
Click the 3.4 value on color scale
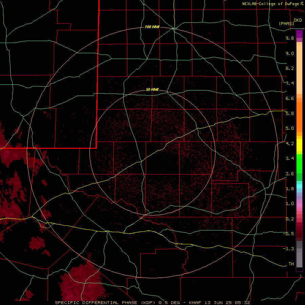click(x=290, y=159)
